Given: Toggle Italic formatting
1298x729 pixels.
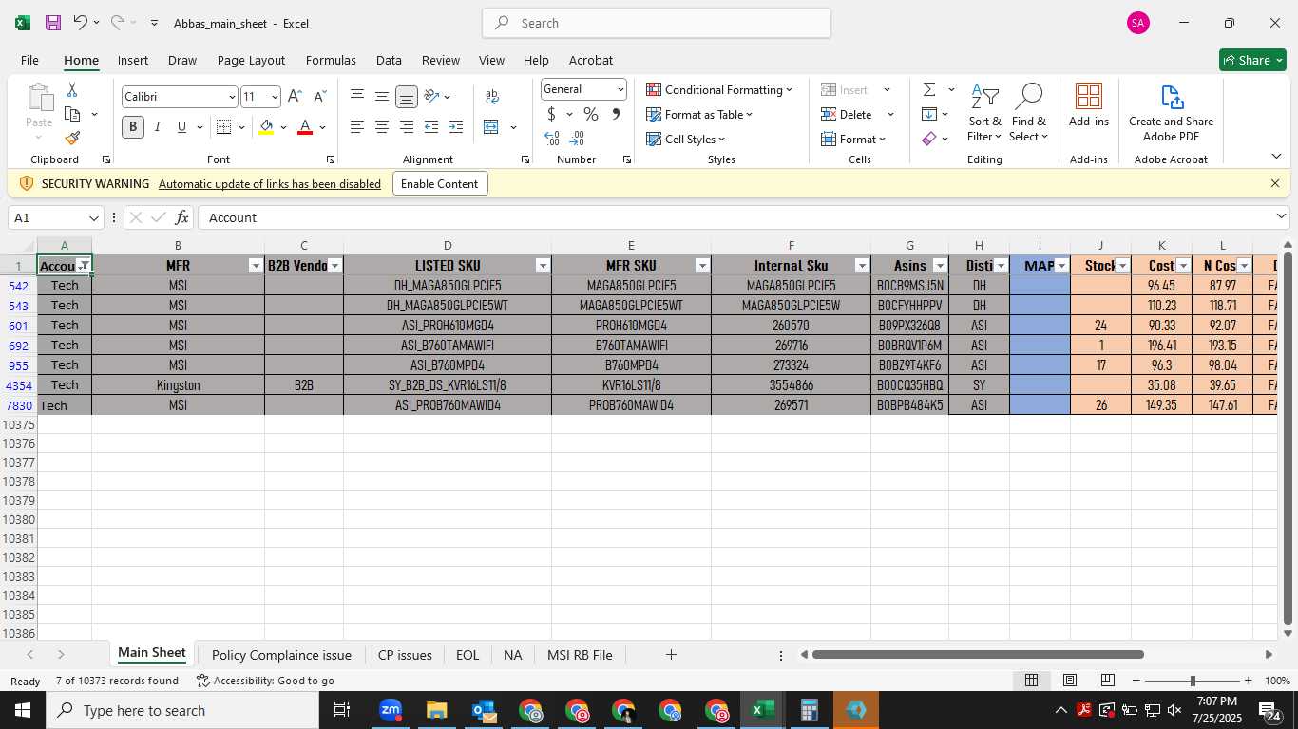Looking at the screenshot, I should click(x=158, y=127).
